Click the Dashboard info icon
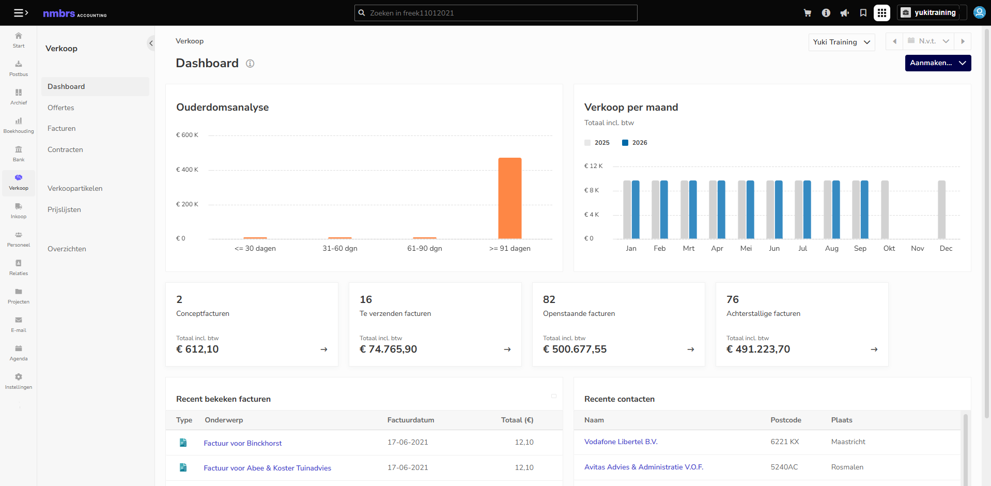This screenshot has width=991, height=486. click(250, 64)
